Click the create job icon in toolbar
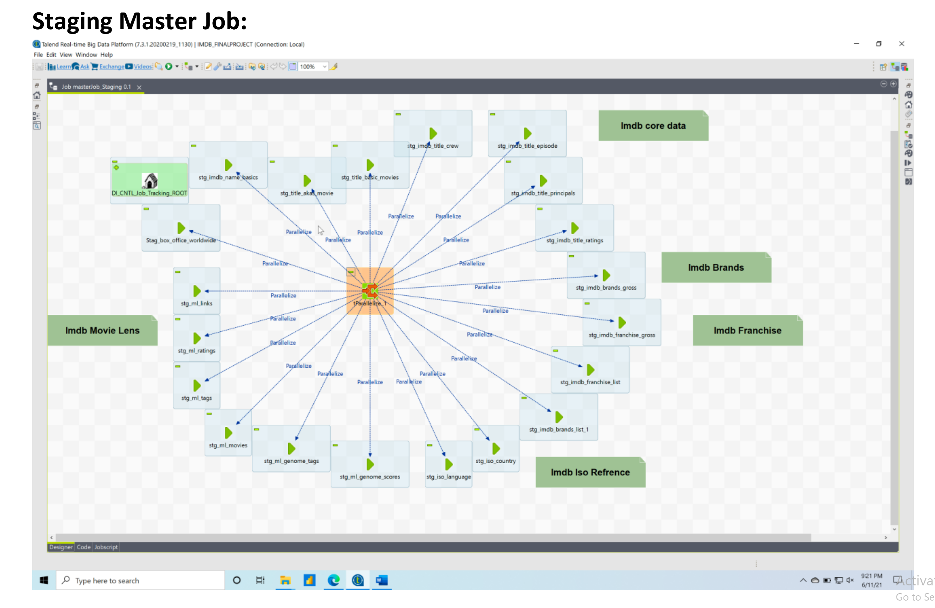935x608 pixels. pos(189,66)
